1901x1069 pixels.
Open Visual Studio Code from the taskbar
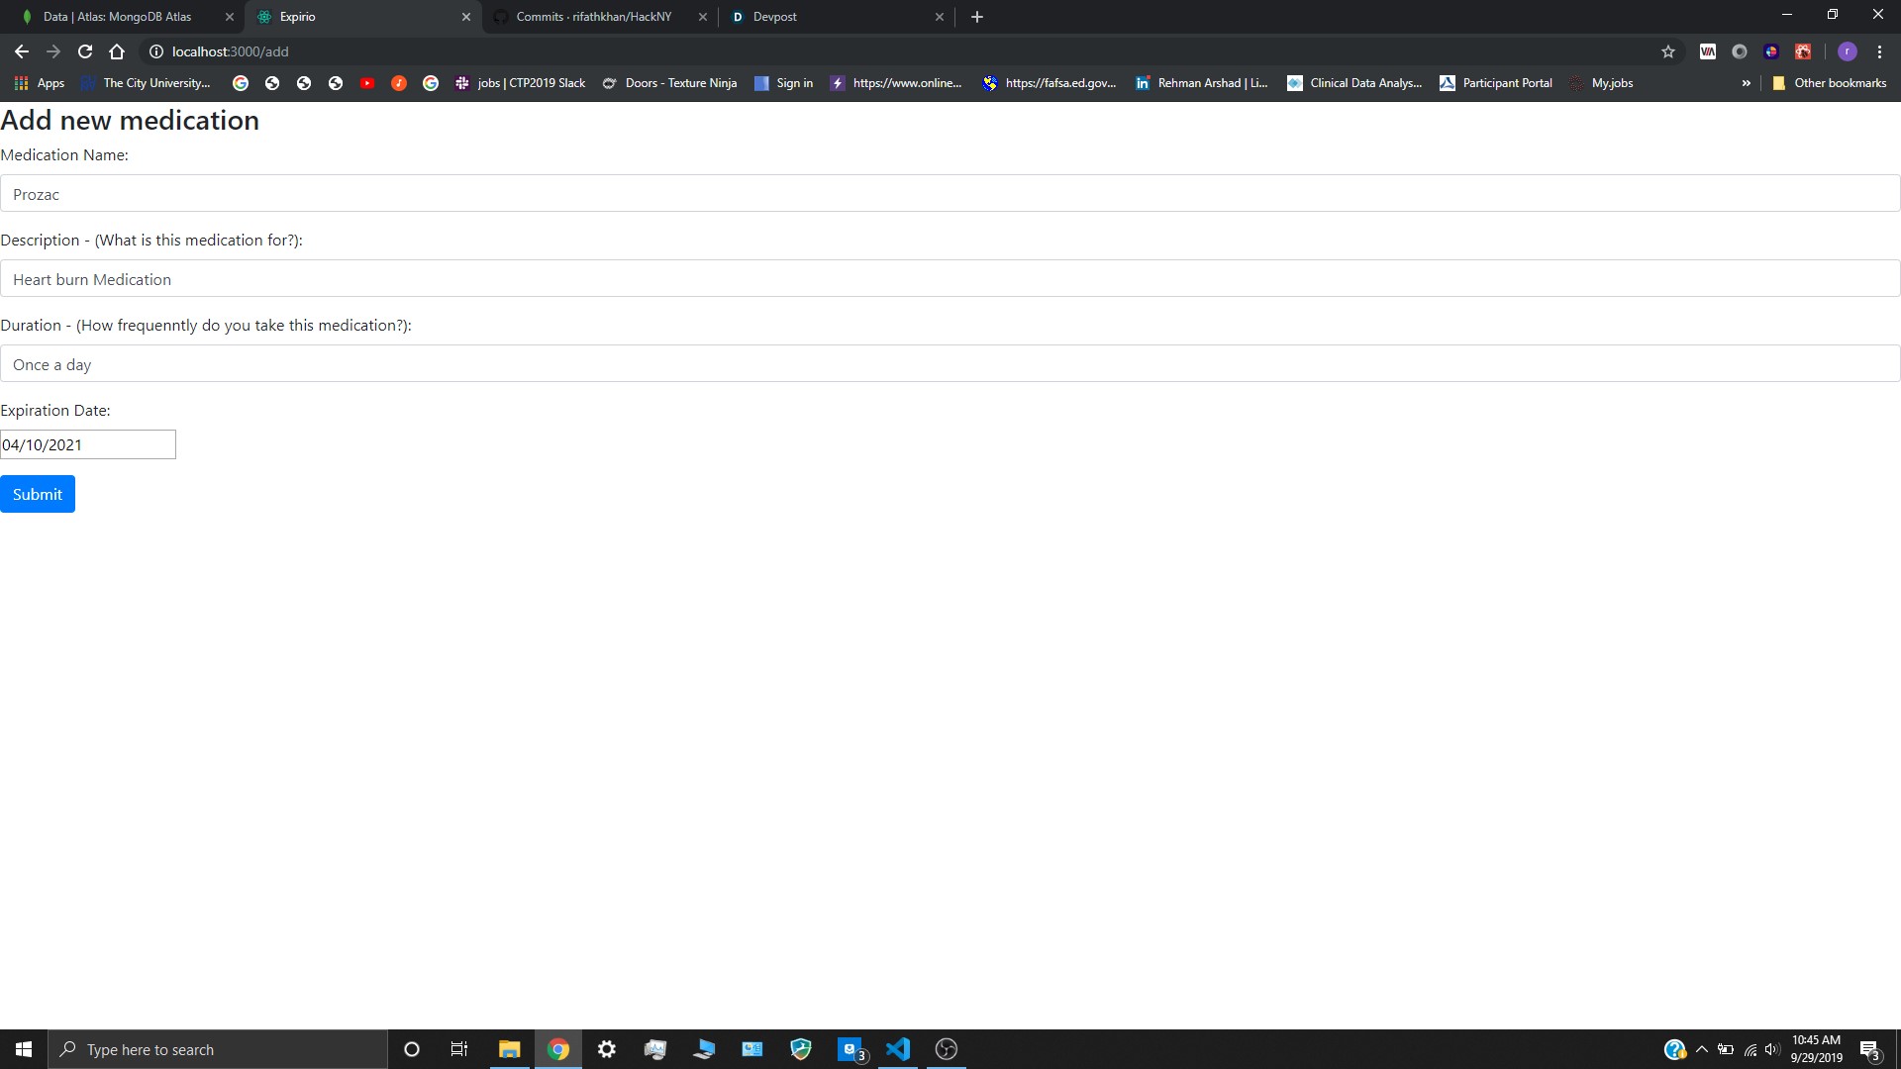(x=898, y=1049)
